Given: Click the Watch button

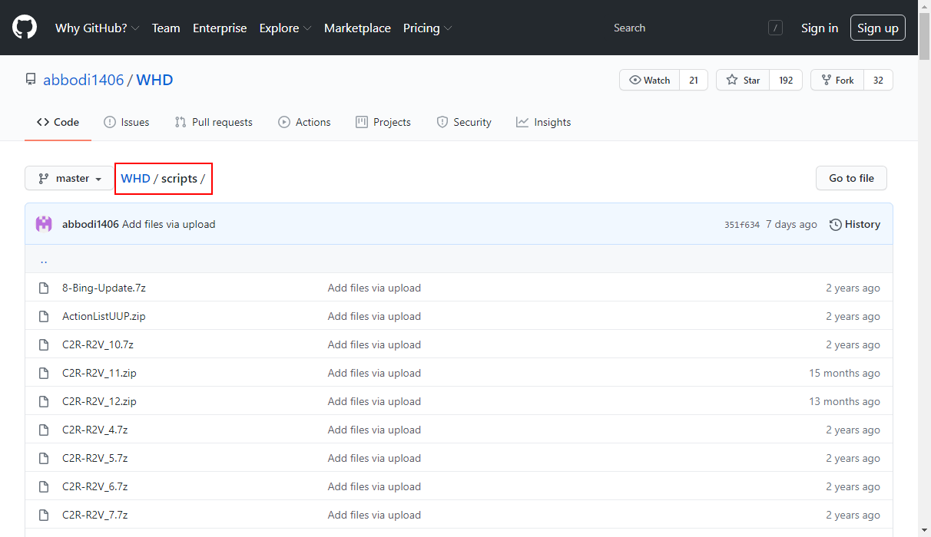Looking at the screenshot, I should (650, 80).
